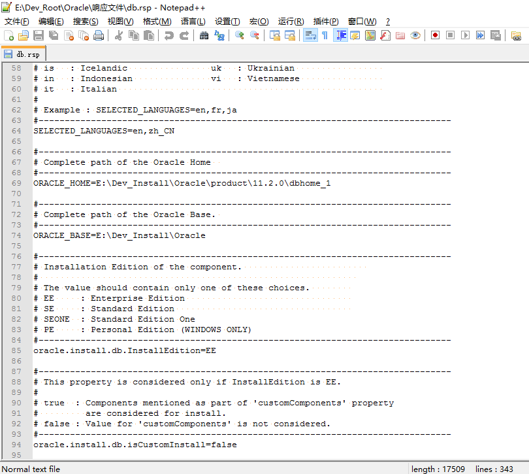Click 'length : 17509' in status bar
This screenshot has width=529, height=474.
pos(438,469)
